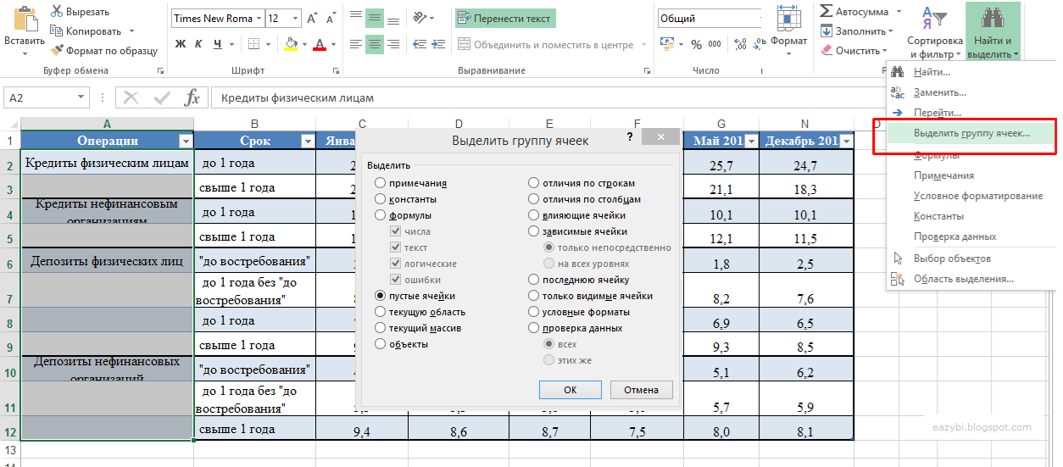Align cell text left
Image resolution: width=1063 pixels, height=467 pixels.
point(356,44)
